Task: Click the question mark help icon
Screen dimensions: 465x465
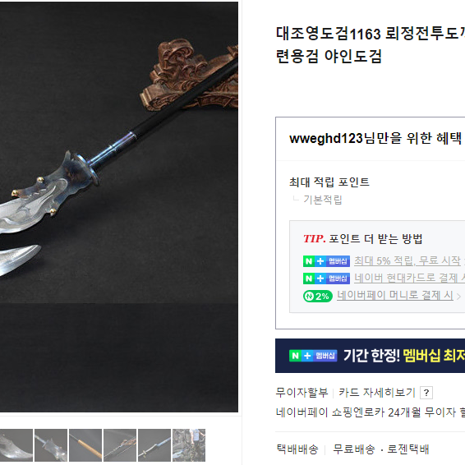Action: [x=426, y=393]
